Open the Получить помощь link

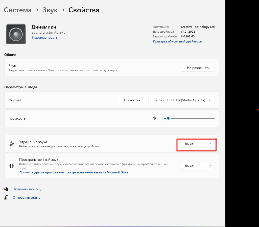point(28,189)
